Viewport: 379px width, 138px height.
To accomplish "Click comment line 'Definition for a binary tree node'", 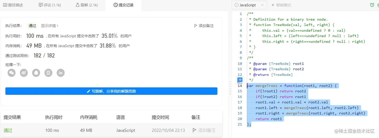I will [289, 19].
